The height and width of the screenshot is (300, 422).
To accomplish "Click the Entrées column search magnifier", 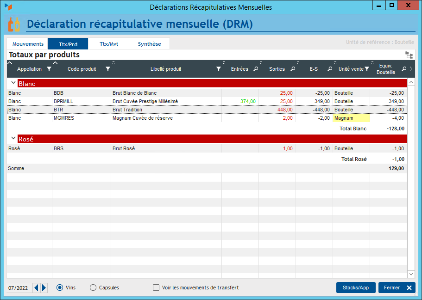I will 256,69.
